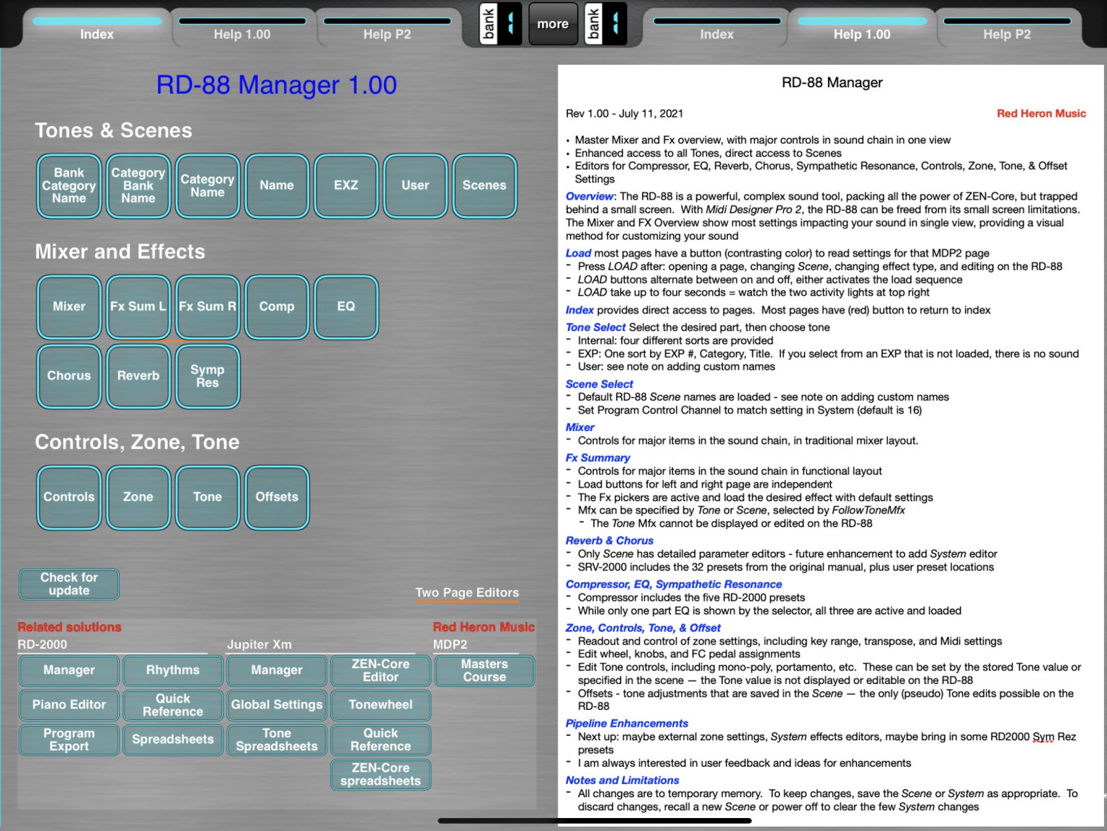Open the Rhythms solution
Viewport: 1107px width, 831px height.
pos(173,670)
